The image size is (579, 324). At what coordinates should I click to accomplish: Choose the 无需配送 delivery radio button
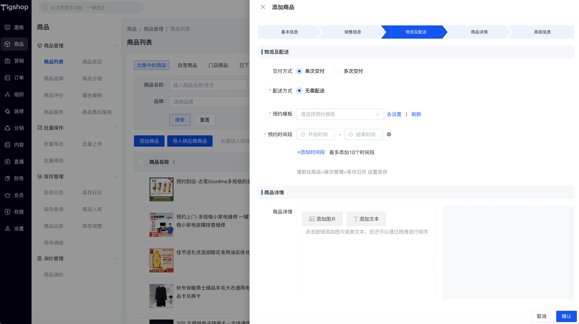299,91
